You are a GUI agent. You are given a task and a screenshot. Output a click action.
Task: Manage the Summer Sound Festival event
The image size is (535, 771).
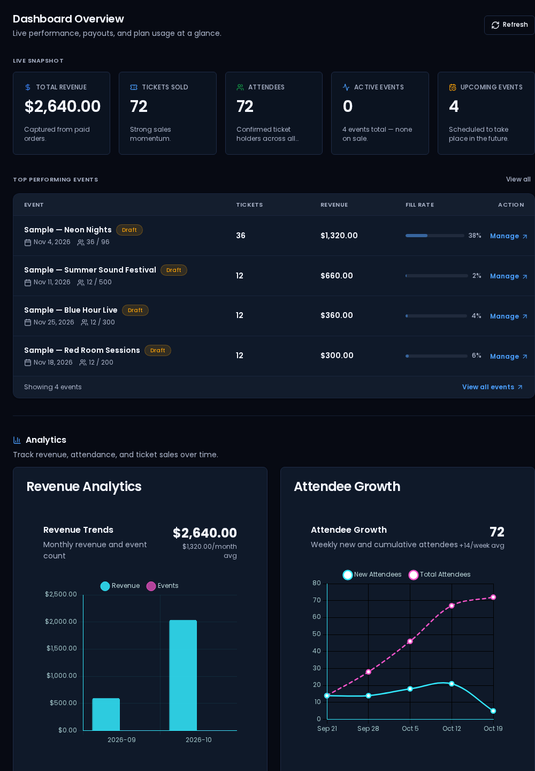coord(509,276)
